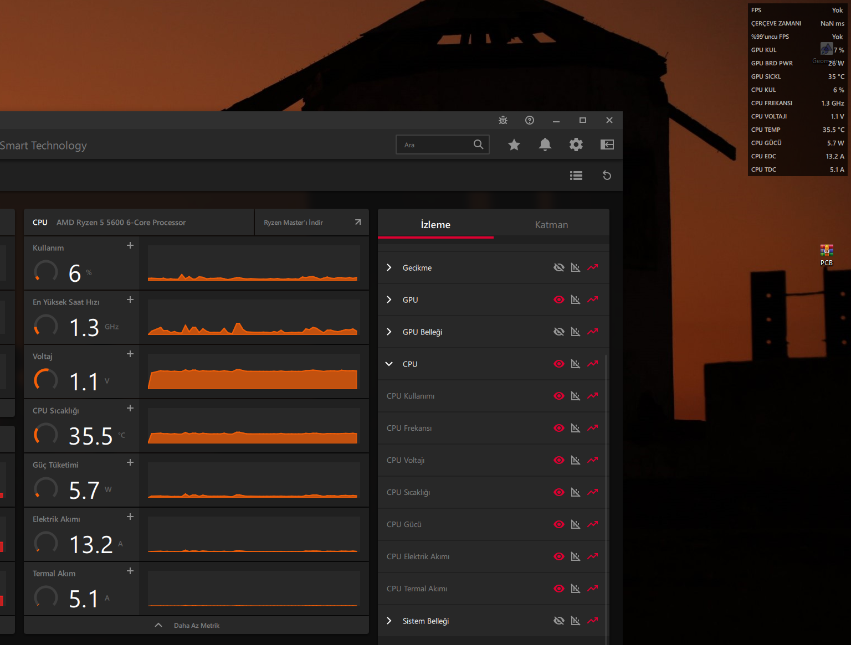Show Sistem Belleği overlay eye toggle
The height and width of the screenshot is (645, 851).
[559, 621]
